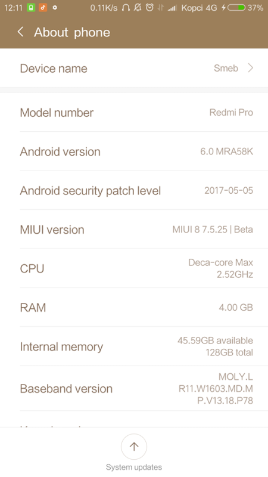Screen dimensions: 268x477
Task: Select the CPU Deca-core entry
Action: [134, 268]
